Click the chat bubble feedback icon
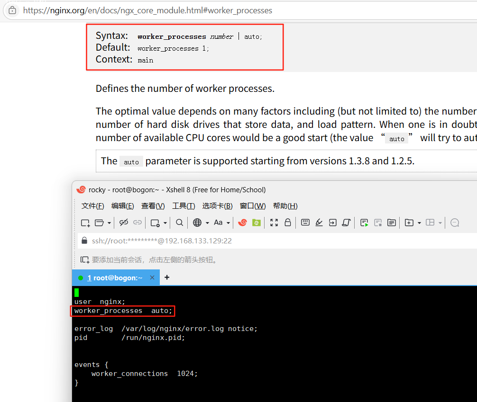 pyautogui.click(x=455, y=223)
